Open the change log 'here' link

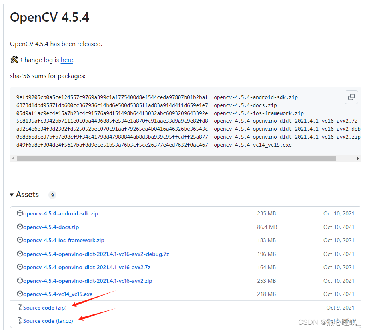coord(67,60)
